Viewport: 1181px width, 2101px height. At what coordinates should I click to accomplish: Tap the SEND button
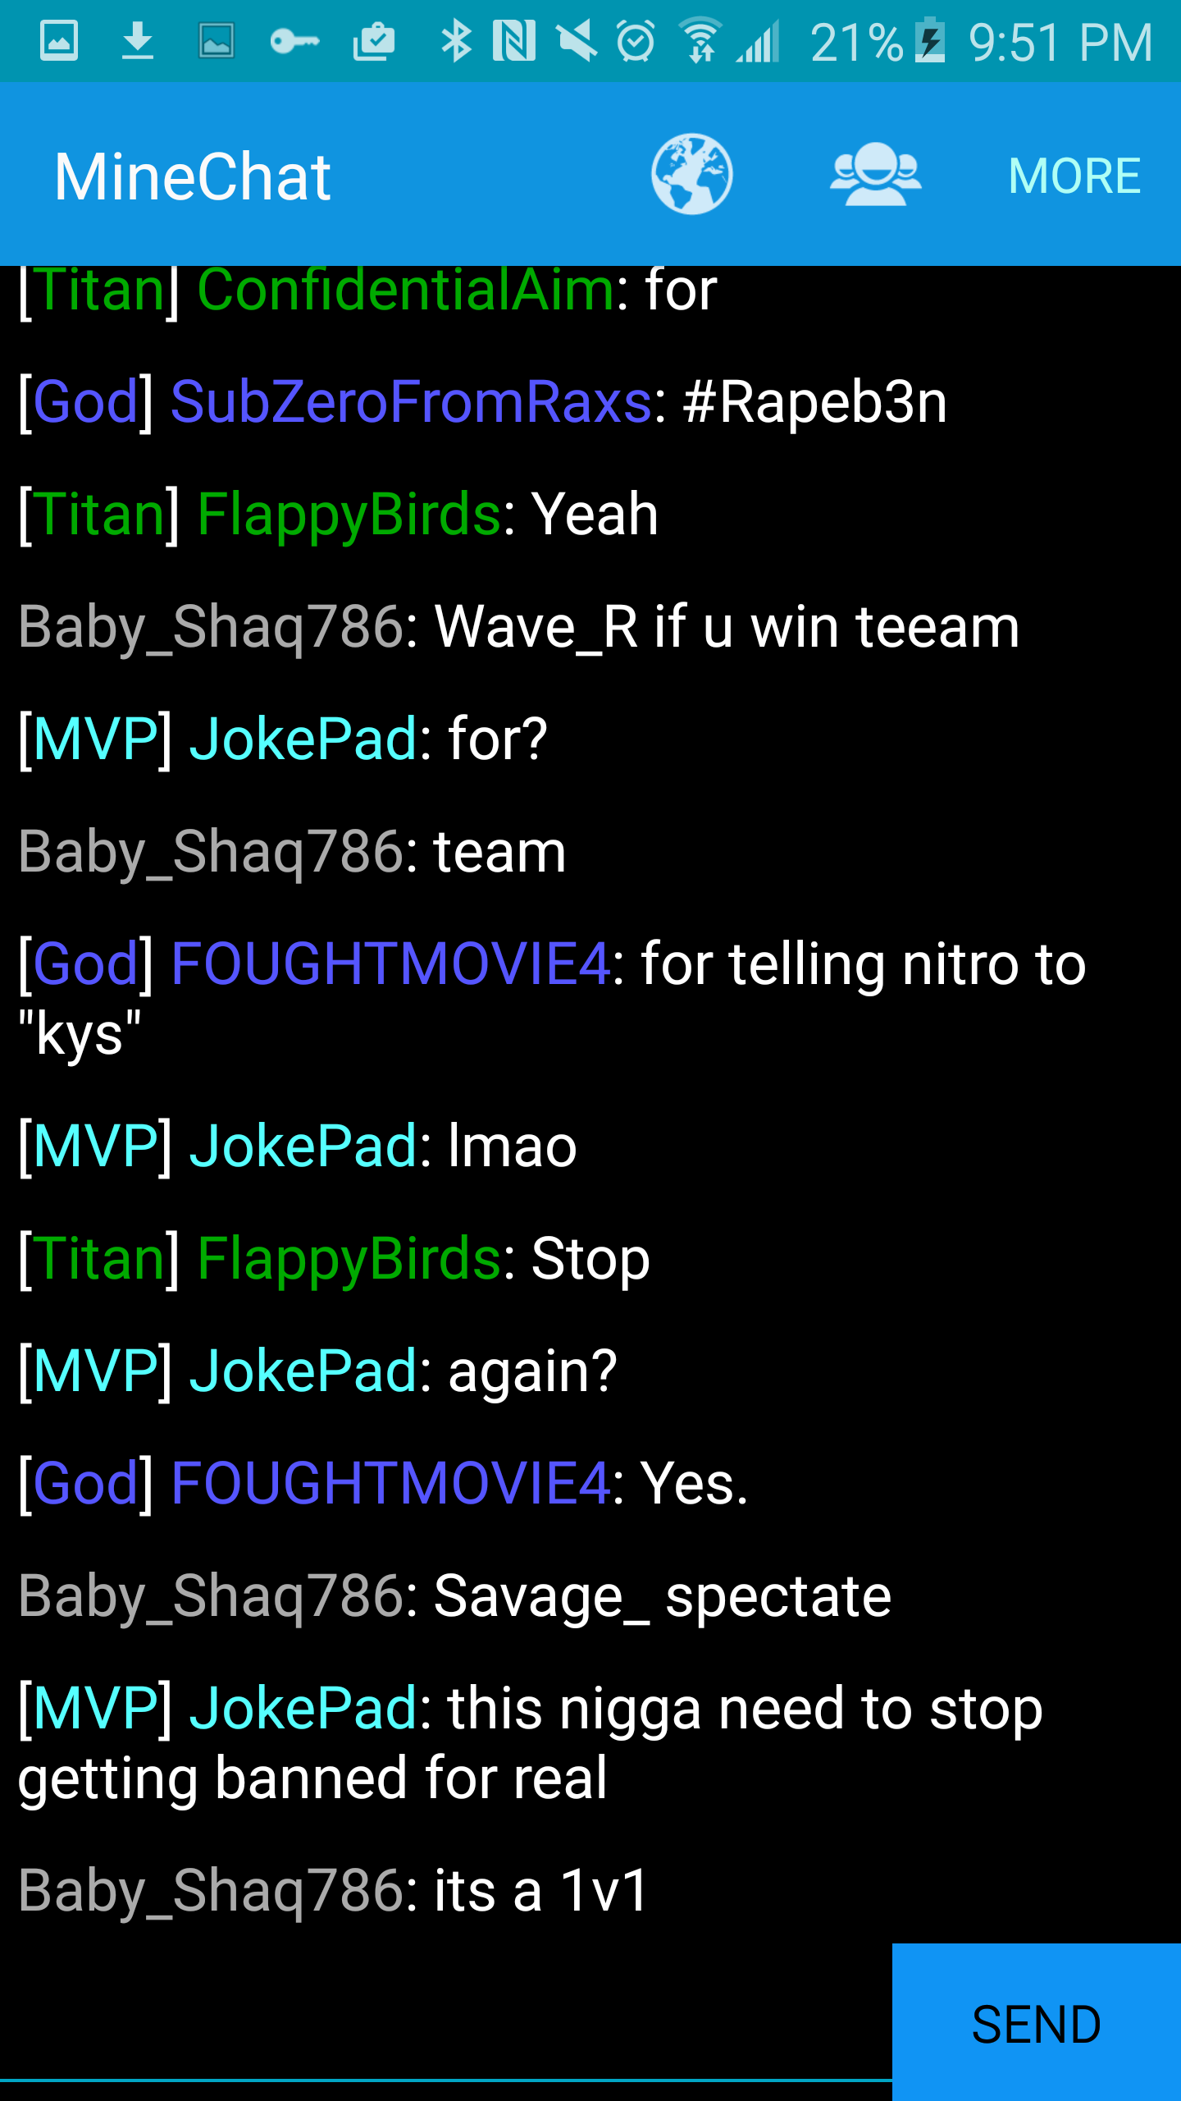[1037, 2022]
